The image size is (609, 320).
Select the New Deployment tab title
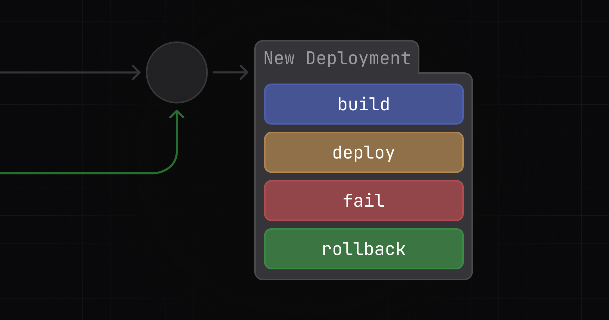click(337, 58)
